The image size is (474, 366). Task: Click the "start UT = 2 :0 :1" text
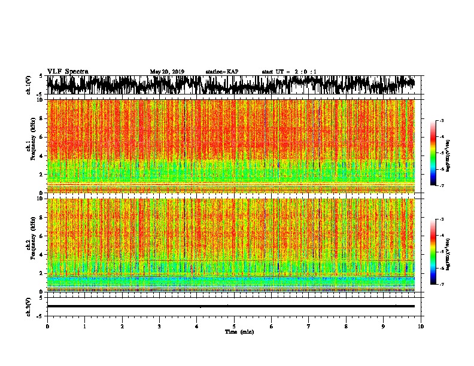pyautogui.click(x=289, y=72)
